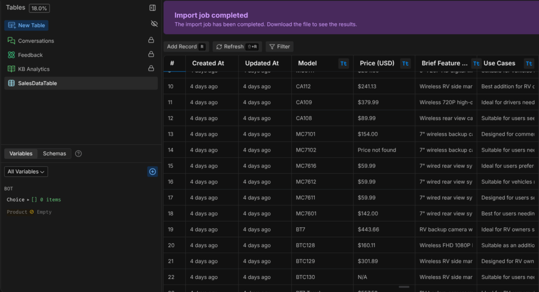539x292 pixels.
Task: Select the BTC130 model cell
Action: (x=323, y=277)
